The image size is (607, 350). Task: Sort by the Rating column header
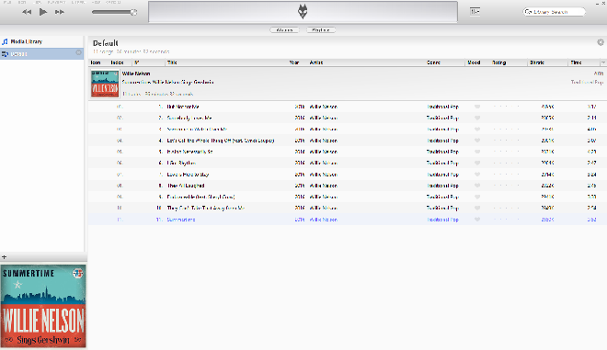click(x=499, y=62)
